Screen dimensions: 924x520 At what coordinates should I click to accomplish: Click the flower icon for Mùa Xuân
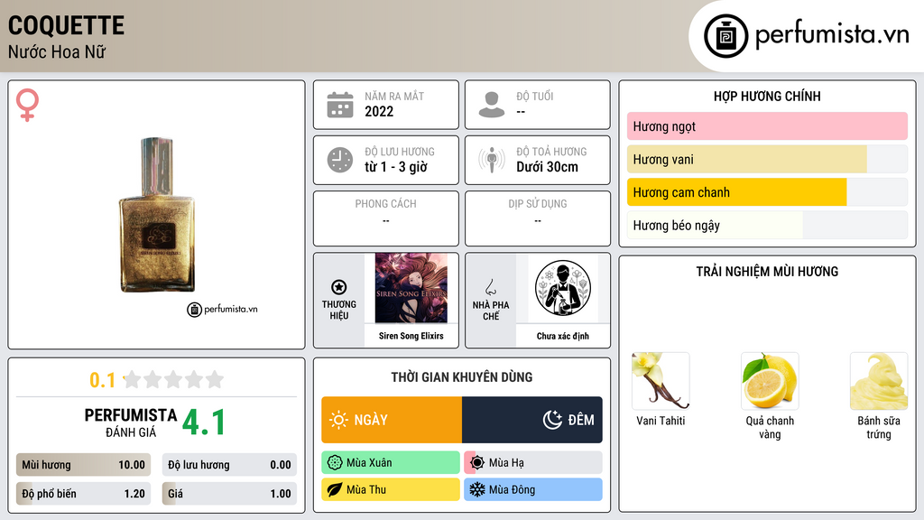click(x=335, y=463)
